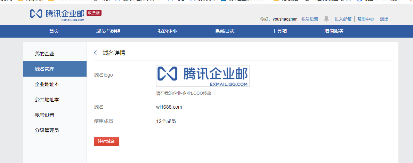This screenshot has width=413, height=163.
Task: Click the 12个成员 member count text
Action: pyautogui.click(x=166, y=122)
